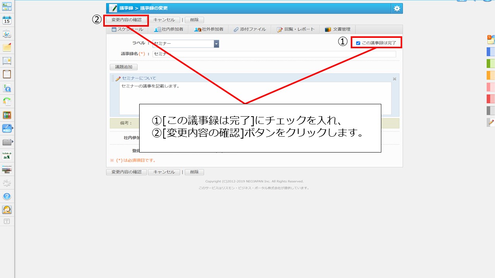
Task: Click the 議事録名 text input field
Action: pyautogui.click(x=274, y=54)
